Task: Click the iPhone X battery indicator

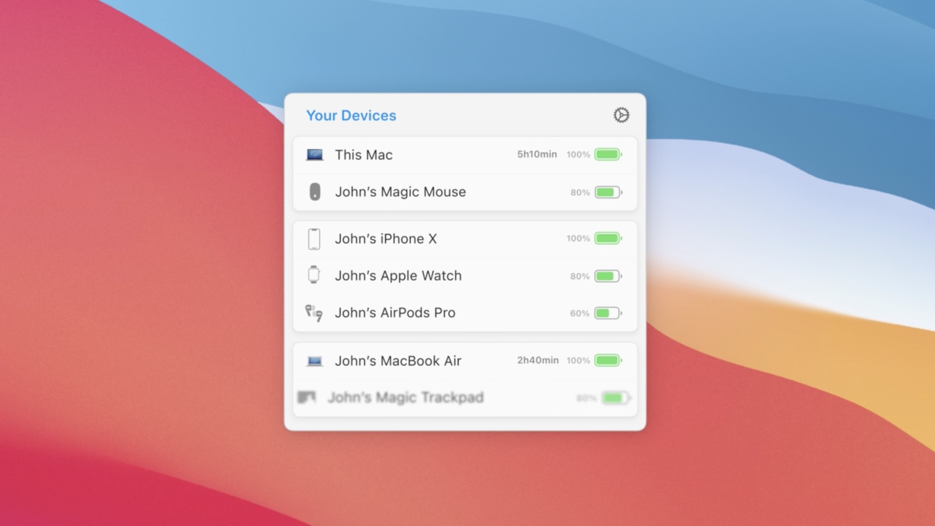Action: pos(608,238)
